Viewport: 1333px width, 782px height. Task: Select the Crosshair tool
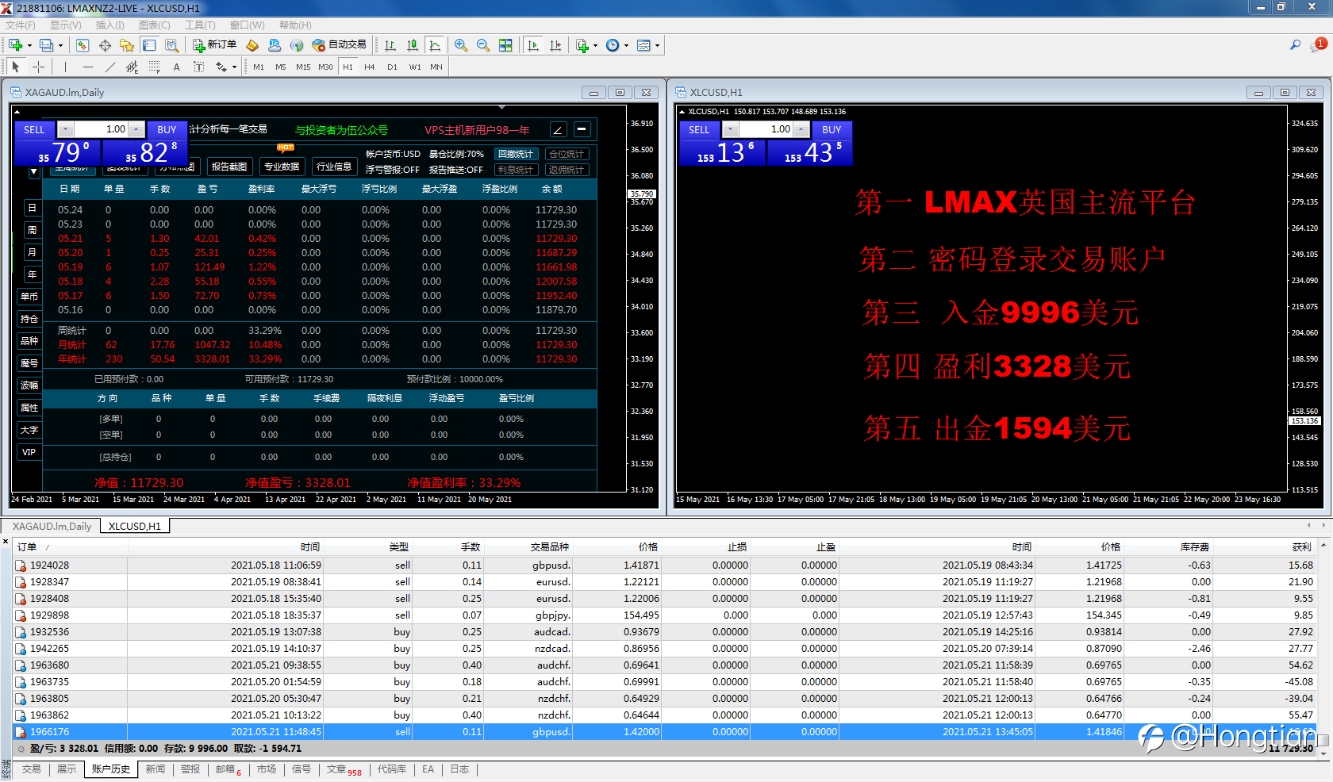(x=38, y=67)
